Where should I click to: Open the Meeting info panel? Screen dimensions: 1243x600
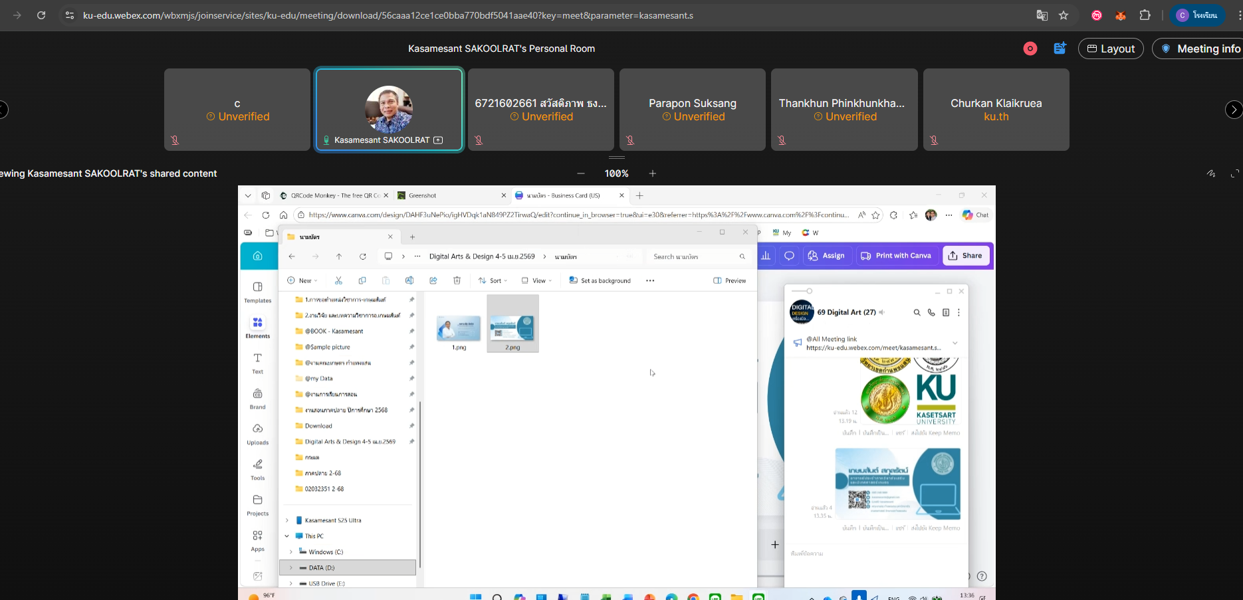pyautogui.click(x=1200, y=49)
